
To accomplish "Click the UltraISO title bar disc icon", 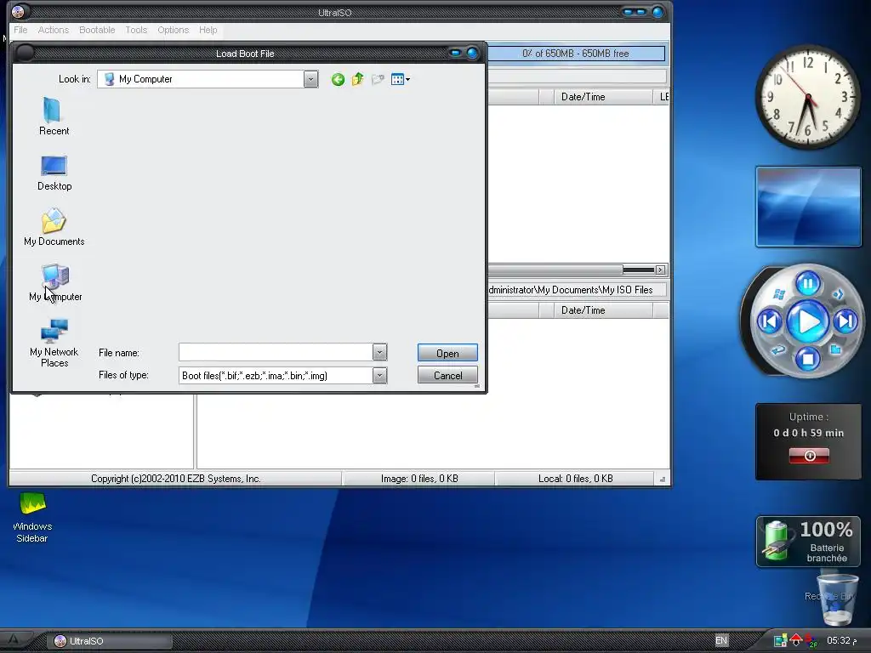I will [18, 12].
